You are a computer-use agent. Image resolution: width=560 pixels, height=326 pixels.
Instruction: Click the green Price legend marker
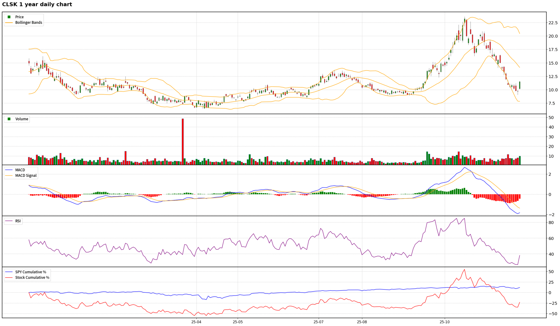pyautogui.click(x=9, y=17)
